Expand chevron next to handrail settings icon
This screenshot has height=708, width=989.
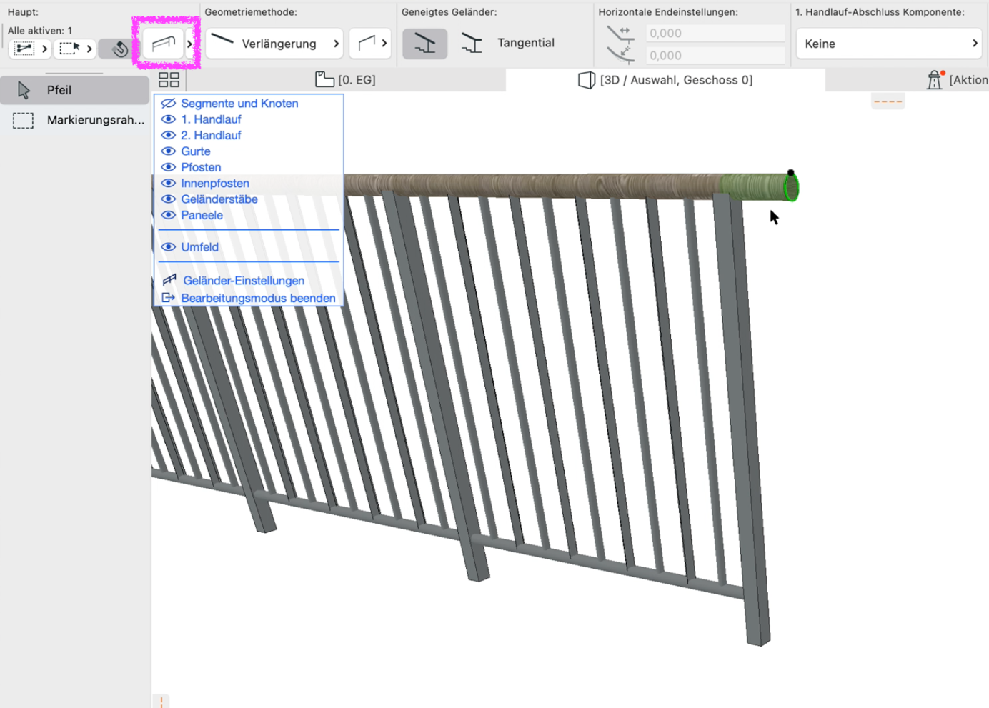(x=189, y=44)
